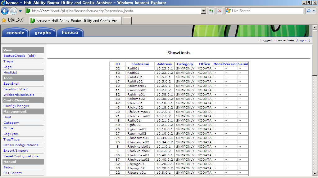Viewport: 318px width, 178px height.
Task: Select address cell 10.21.0.1
Action: 165,121
